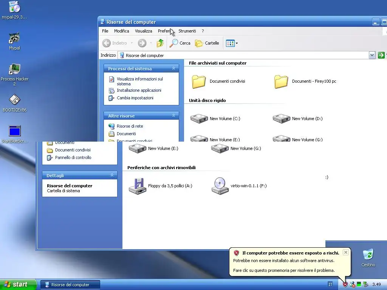387x290 pixels.
Task: Toggle the Cartelle folders pane
Action: tap(207, 43)
